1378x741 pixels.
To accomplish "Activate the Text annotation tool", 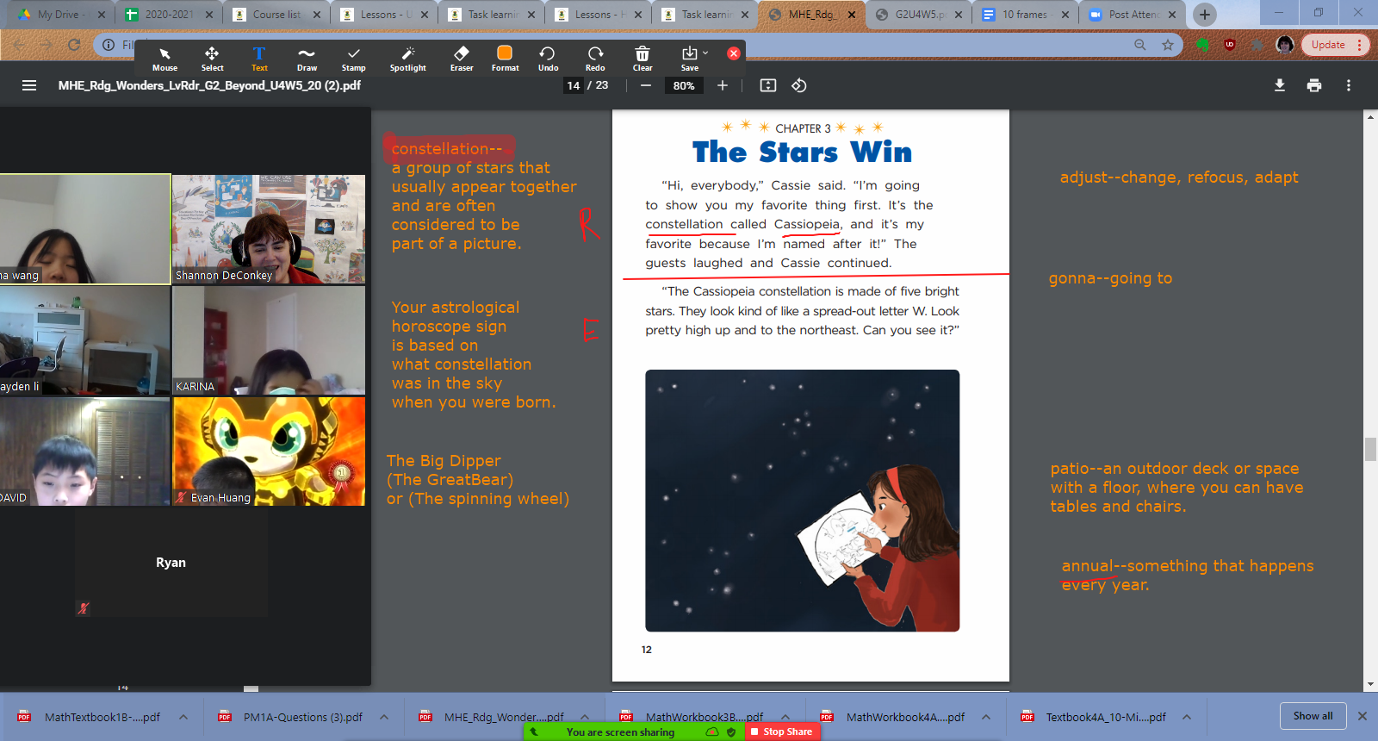I will coord(259,59).
